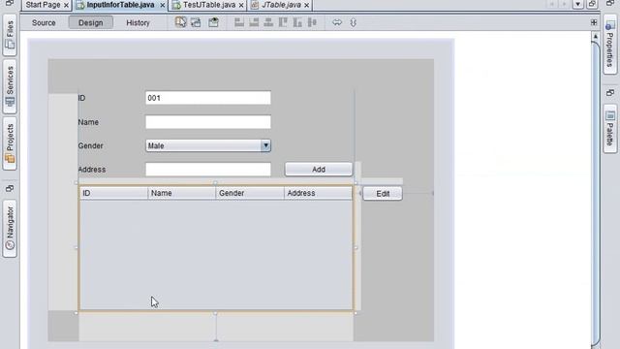This screenshot has height=349, width=620.
Task: Click the ID text field containing 001
Action: point(208,98)
